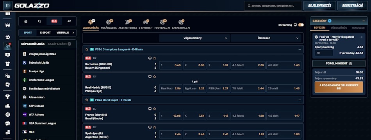
Task: Pick 7.5 felett odds 2.44
Action: (x=248, y=89)
